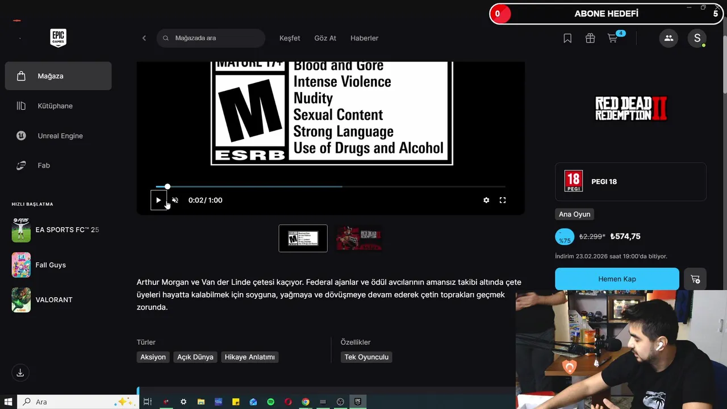Screen dimensions: 727x409
Task: Click the Epic Games logo
Action: point(58,38)
